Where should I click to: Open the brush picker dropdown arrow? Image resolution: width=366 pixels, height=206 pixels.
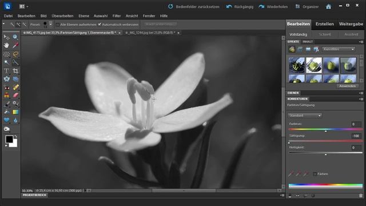[x=50, y=24]
